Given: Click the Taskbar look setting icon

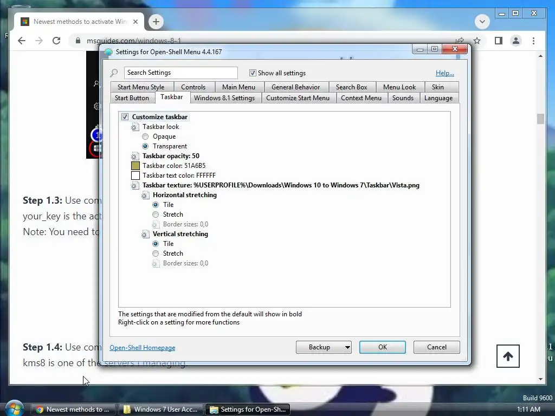Looking at the screenshot, I should tap(135, 127).
